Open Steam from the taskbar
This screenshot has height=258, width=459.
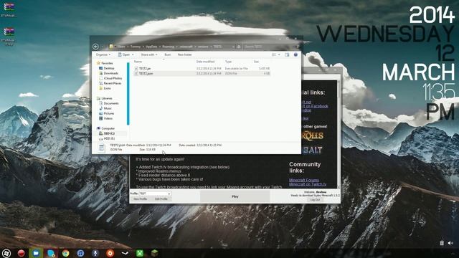(x=125, y=253)
